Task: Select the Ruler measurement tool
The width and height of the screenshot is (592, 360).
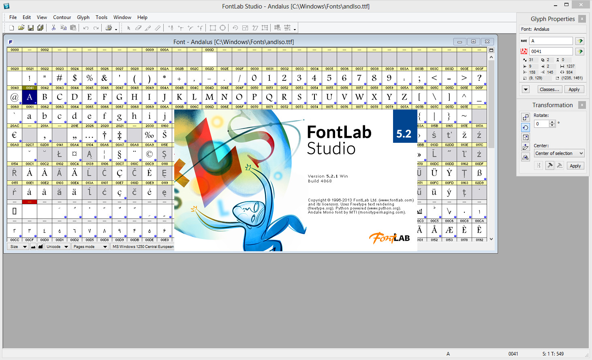Action: click(158, 28)
